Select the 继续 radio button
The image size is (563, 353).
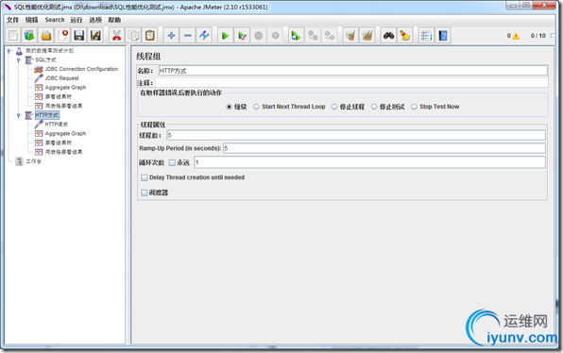pos(229,107)
